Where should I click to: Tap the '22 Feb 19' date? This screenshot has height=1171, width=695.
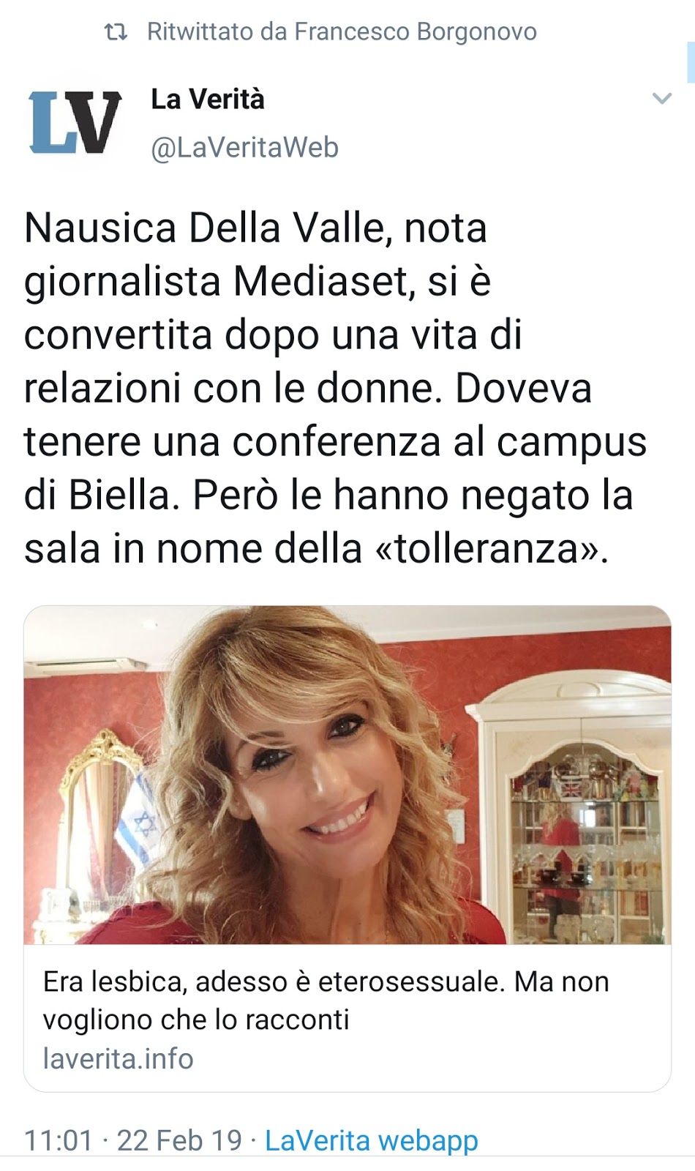coord(179,1140)
